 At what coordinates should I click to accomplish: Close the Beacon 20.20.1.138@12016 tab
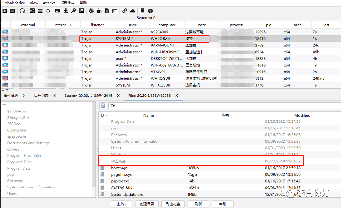click(x=118, y=96)
